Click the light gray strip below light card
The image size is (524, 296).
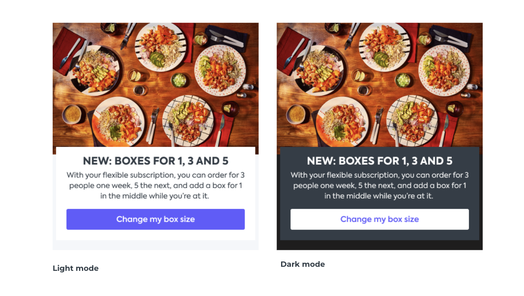(155, 245)
